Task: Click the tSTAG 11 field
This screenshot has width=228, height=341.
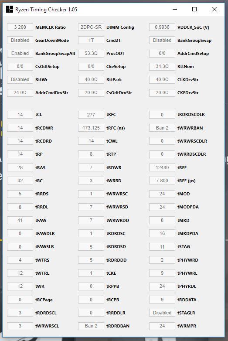Action: click(x=162, y=247)
